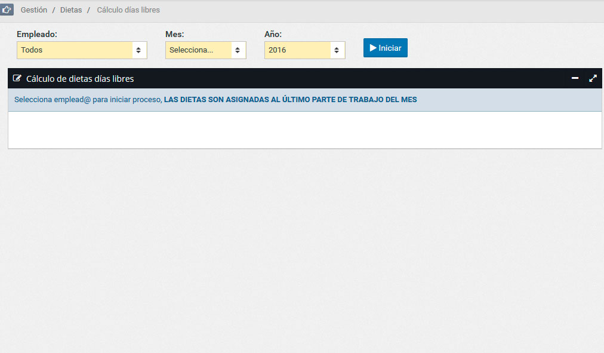The height and width of the screenshot is (353, 604).
Task: Click the 'Año:' label
Action: pos(273,34)
